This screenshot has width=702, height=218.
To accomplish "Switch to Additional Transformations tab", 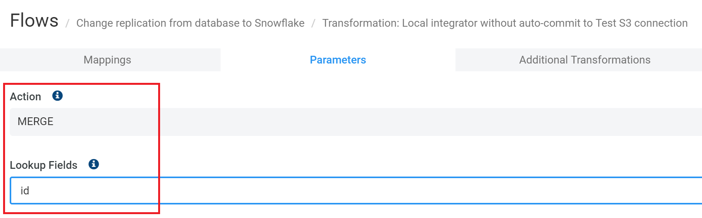I will (585, 60).
